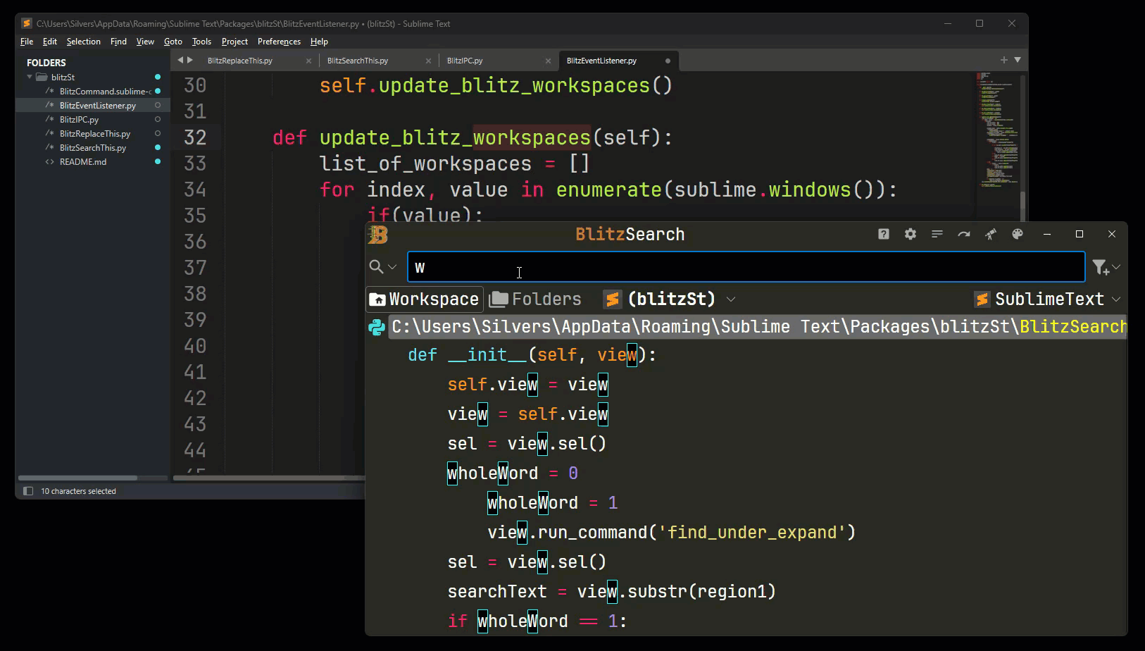Click unsaved dot on BlitzEventListener.py tab
1145x651 pixels.
pyautogui.click(x=668, y=61)
